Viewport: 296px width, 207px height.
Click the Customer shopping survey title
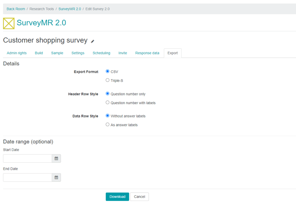[x=45, y=40]
